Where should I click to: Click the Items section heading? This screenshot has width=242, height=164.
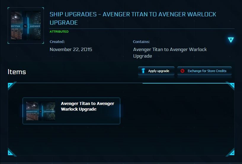[x=17, y=72]
